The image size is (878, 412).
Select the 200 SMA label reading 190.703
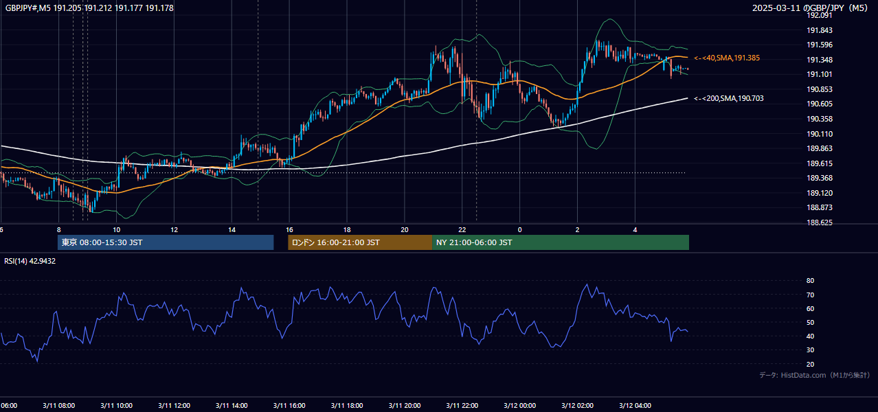point(729,99)
